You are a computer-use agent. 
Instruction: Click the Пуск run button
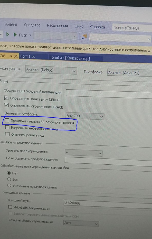(21, 35)
